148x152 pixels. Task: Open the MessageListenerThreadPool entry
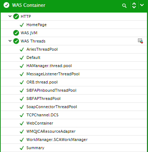pos(53,74)
